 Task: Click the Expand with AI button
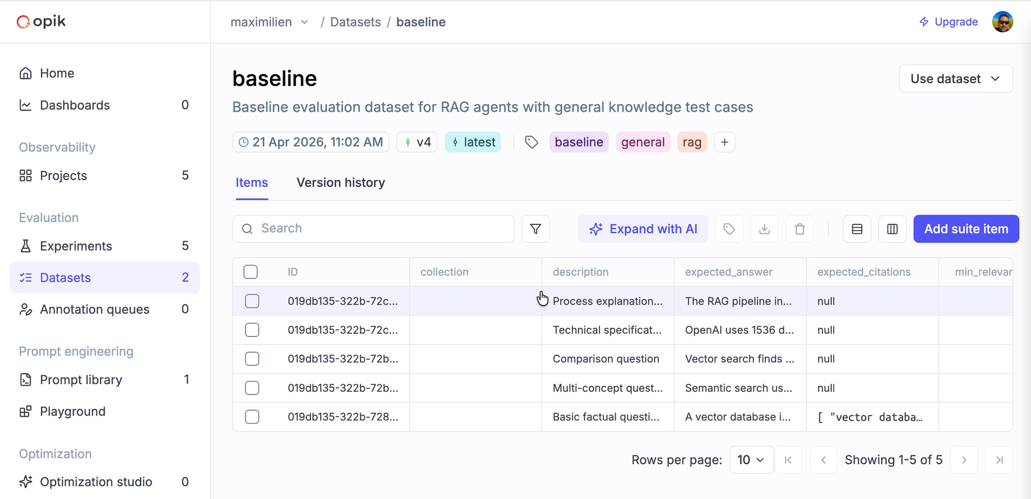pos(643,229)
